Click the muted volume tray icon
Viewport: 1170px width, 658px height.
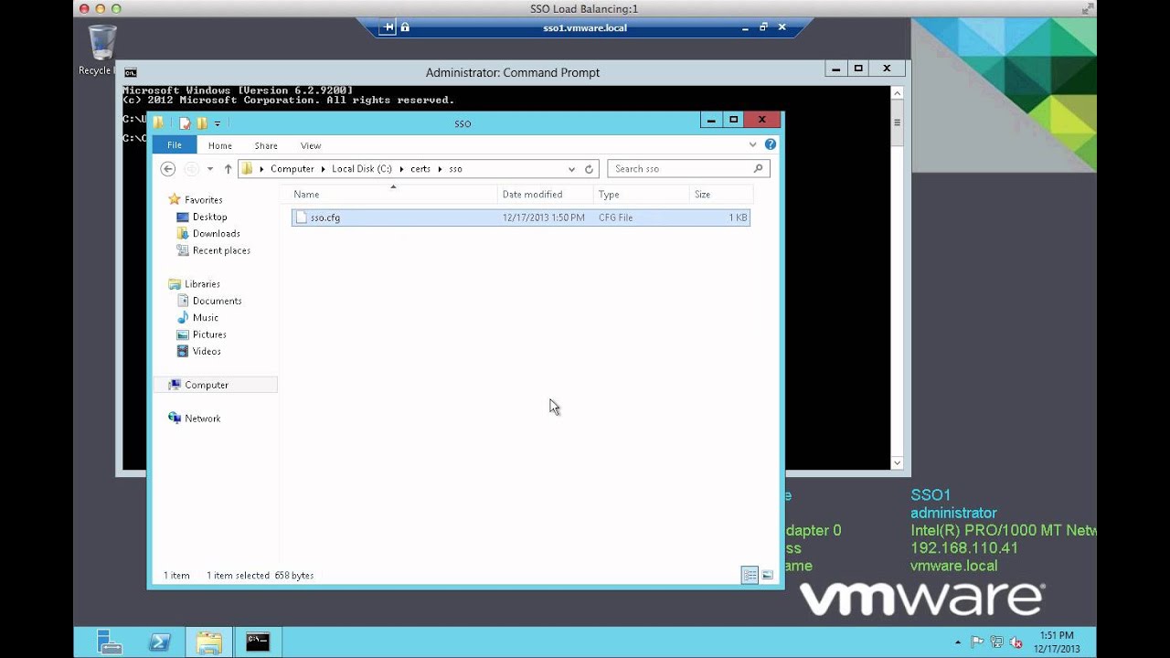tap(1016, 642)
